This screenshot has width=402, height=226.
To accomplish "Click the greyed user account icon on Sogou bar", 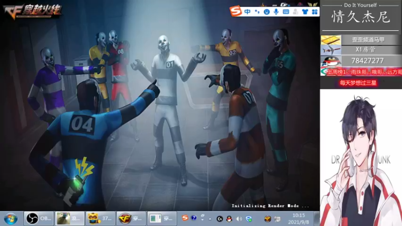I will click(x=295, y=12).
